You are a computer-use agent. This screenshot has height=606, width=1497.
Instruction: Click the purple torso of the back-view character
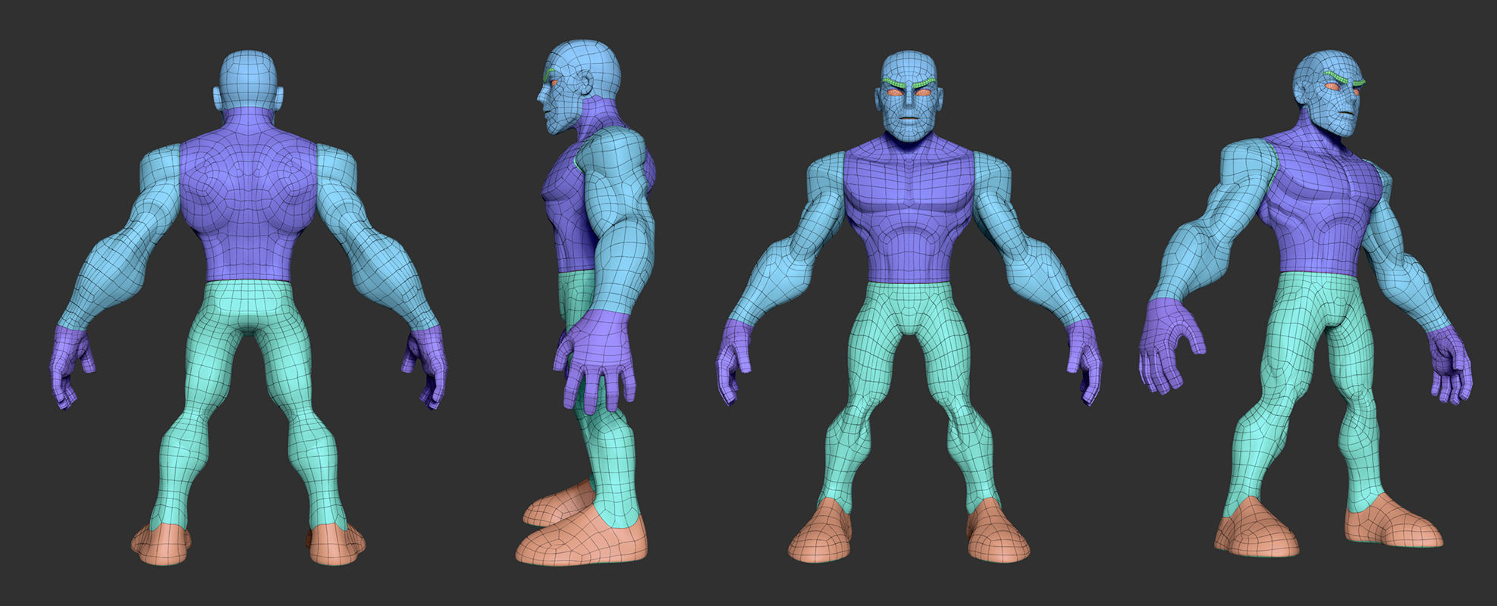(x=249, y=195)
